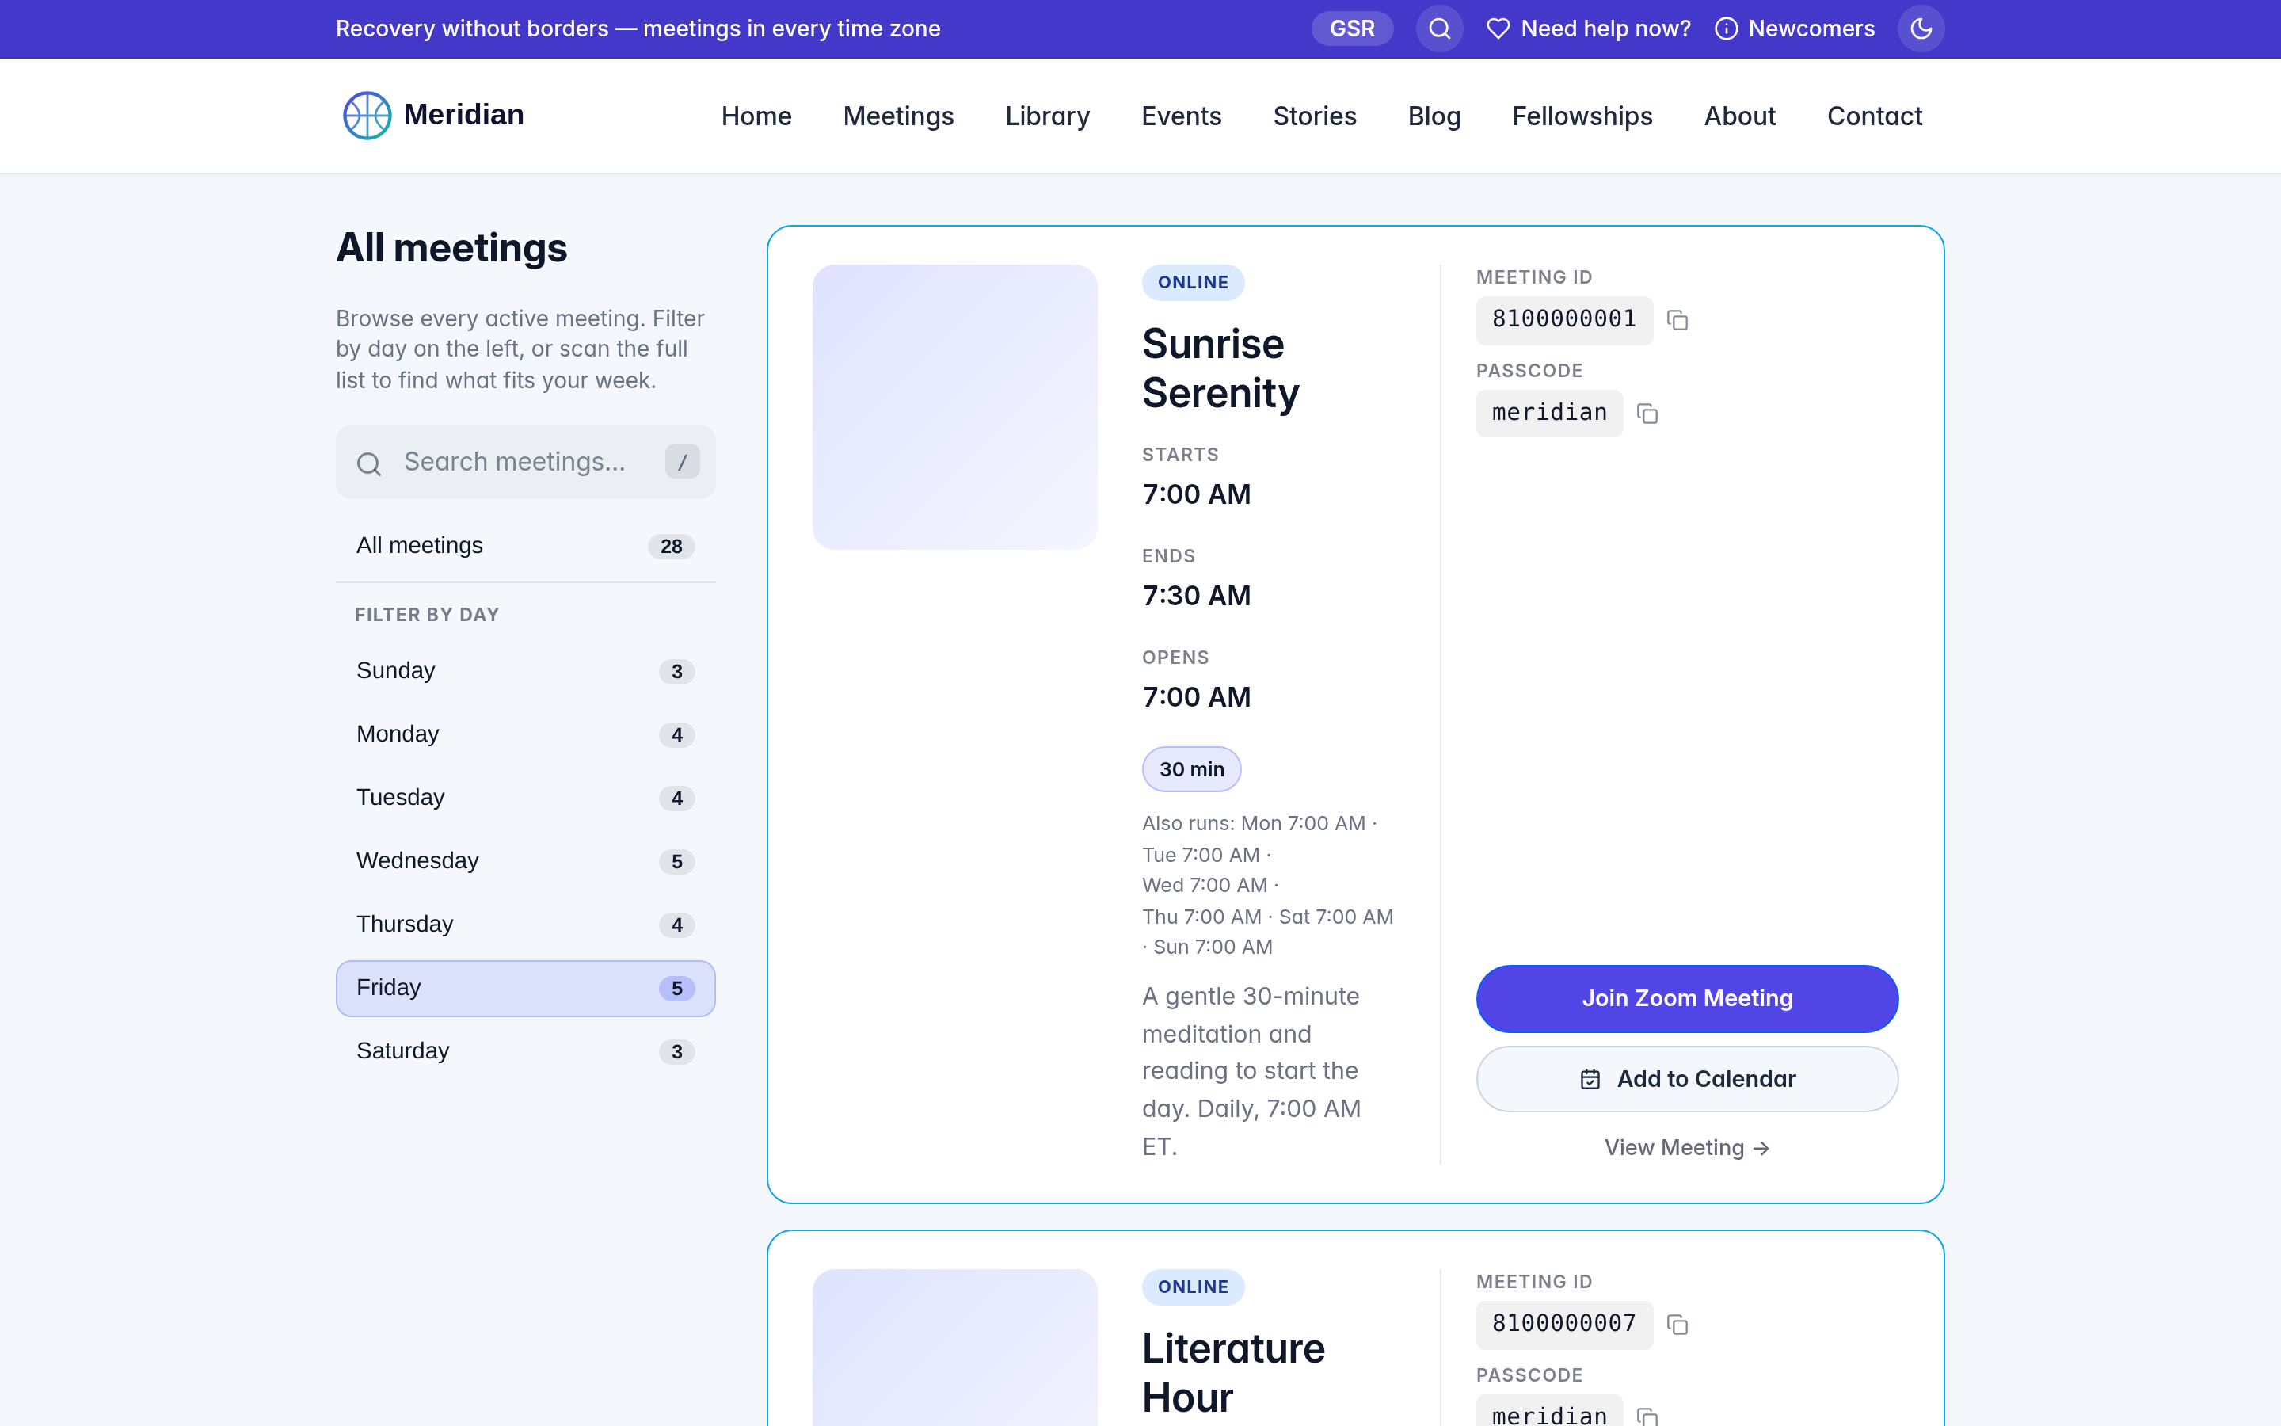Open Need help now? link

pos(1588,29)
